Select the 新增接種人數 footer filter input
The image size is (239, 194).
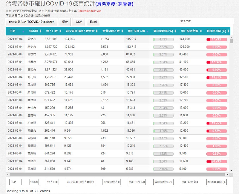pyautogui.click(x=111, y=182)
